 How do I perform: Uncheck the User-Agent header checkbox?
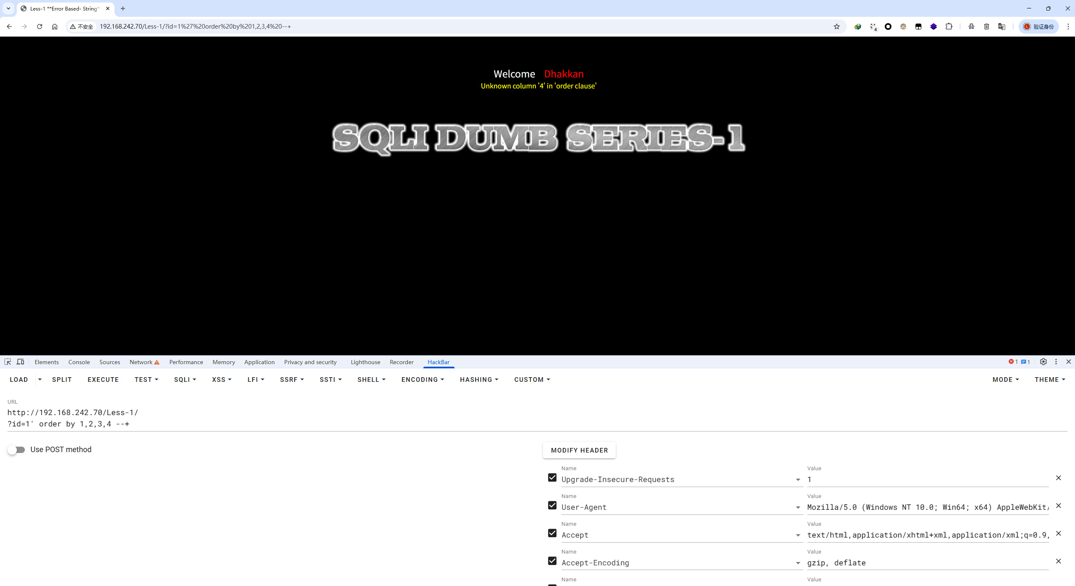[x=552, y=506]
